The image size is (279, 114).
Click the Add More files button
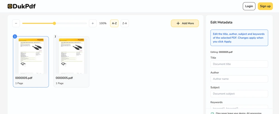tap(185, 23)
